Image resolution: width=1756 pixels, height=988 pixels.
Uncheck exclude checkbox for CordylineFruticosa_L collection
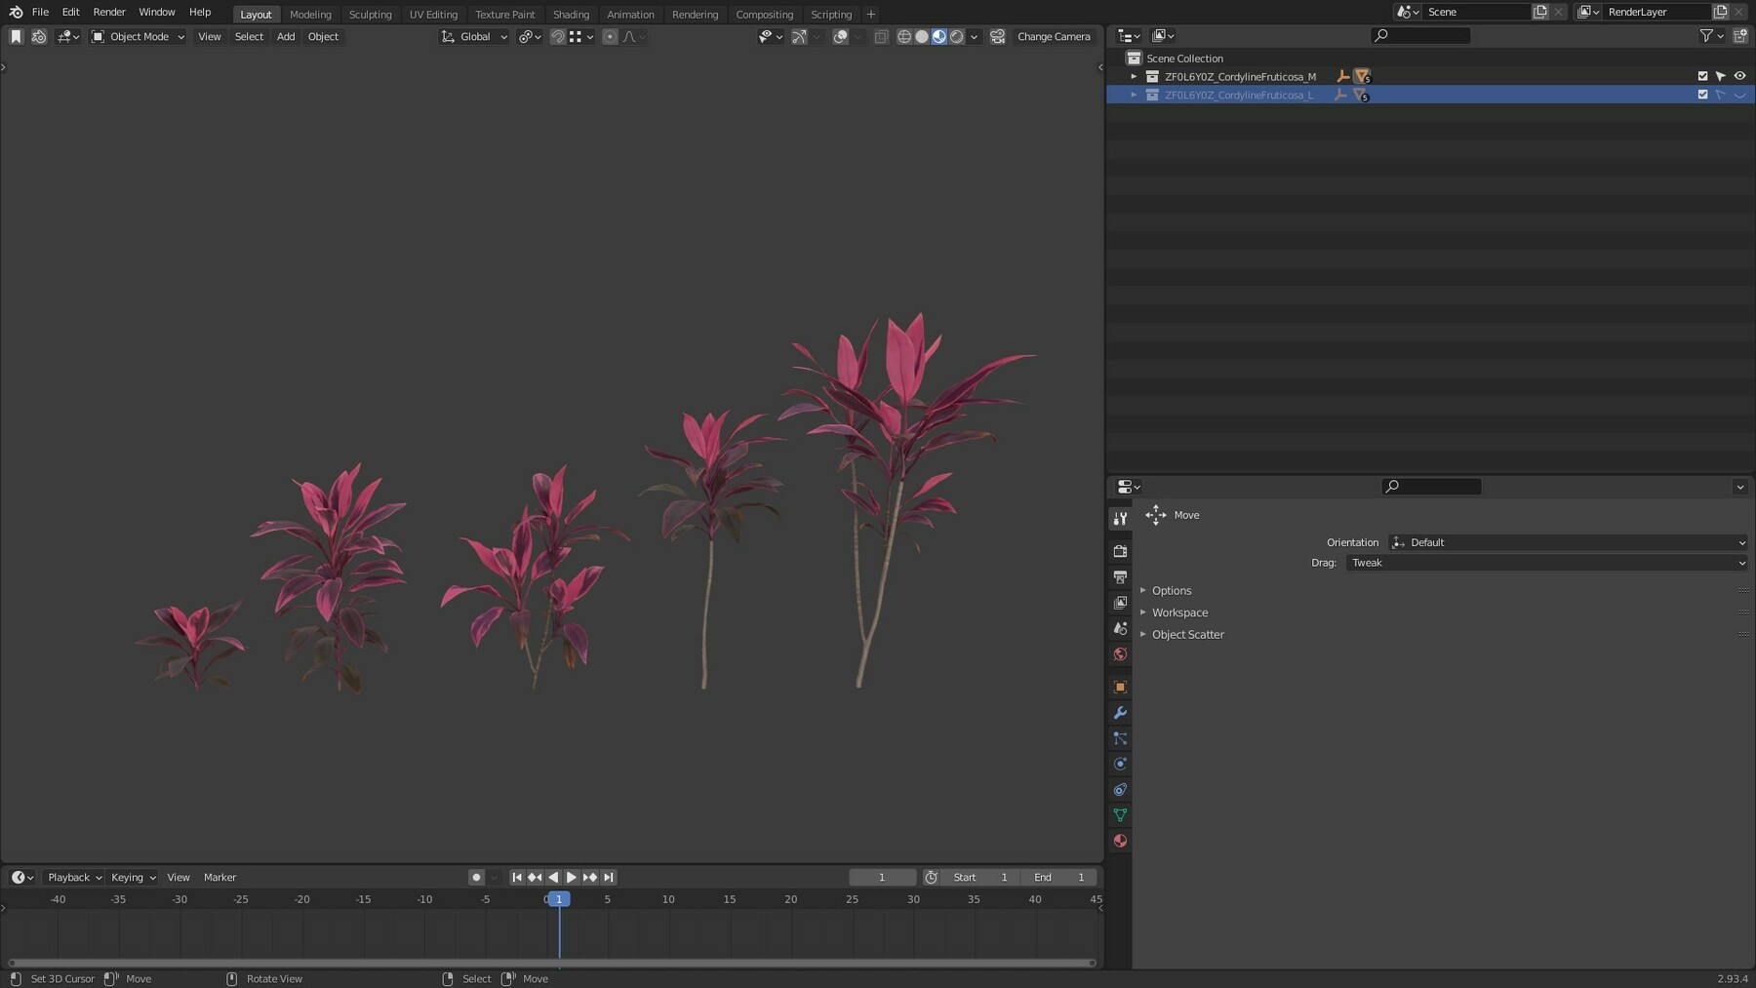coord(1702,95)
